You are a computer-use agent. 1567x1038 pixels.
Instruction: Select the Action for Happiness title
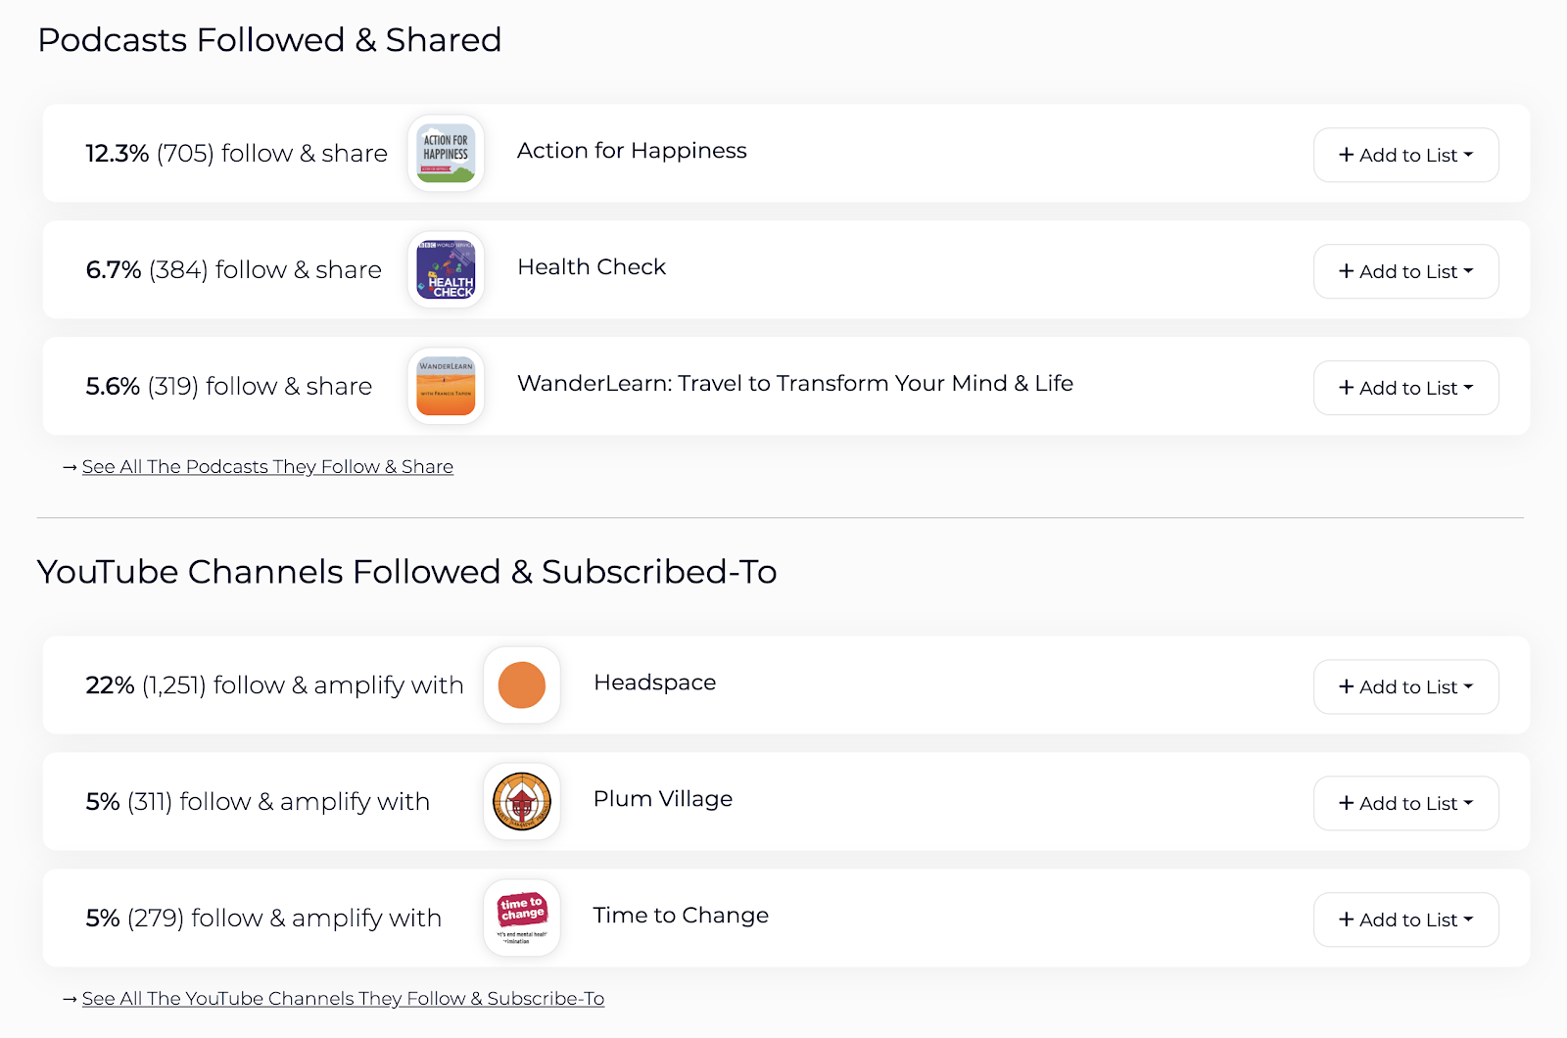[x=632, y=151]
